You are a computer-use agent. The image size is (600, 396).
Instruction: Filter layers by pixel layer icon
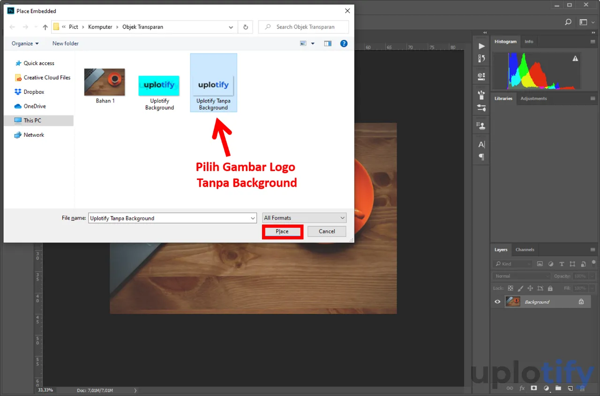point(540,264)
